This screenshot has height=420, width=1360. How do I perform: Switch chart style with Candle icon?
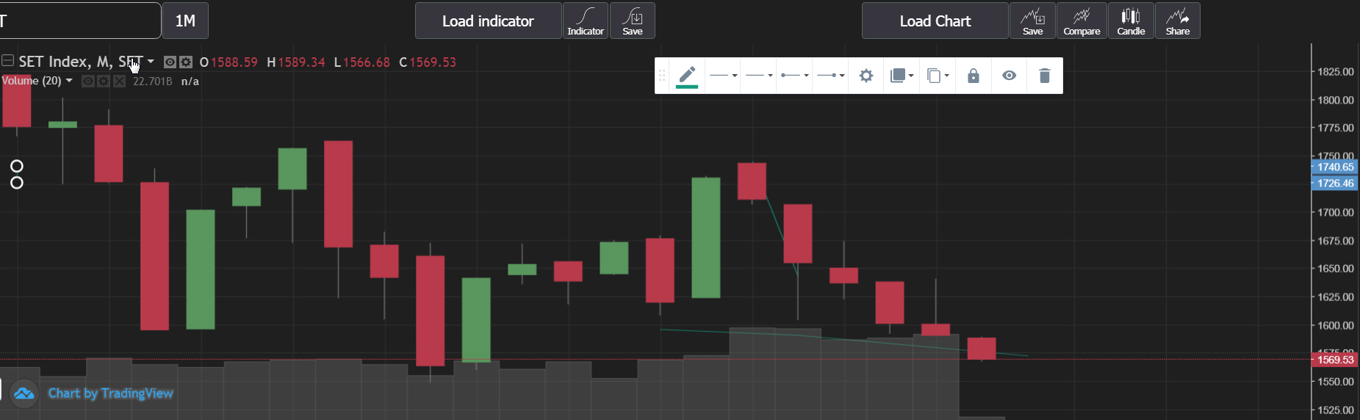1131,21
